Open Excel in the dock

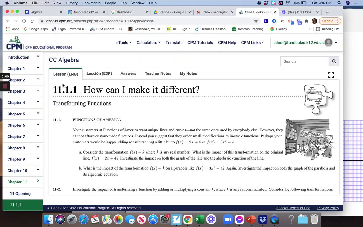[x=199, y=219]
